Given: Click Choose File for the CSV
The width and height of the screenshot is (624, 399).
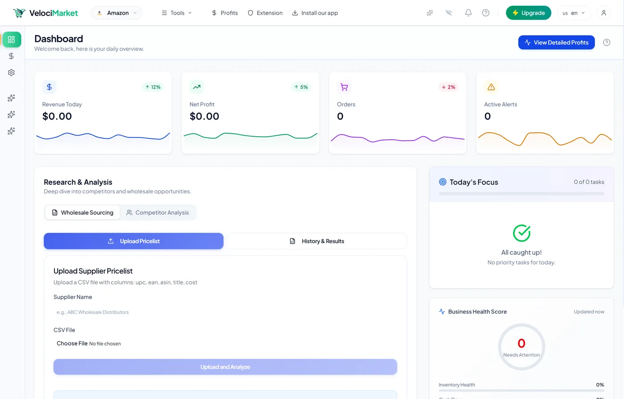Looking at the screenshot, I should (x=72, y=343).
